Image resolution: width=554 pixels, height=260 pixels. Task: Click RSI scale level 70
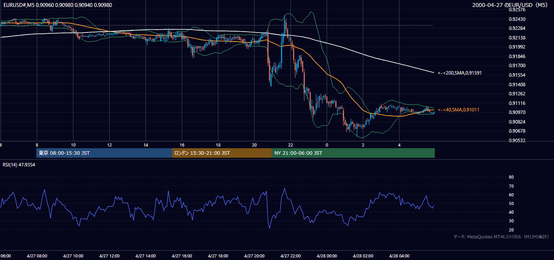coord(511,186)
